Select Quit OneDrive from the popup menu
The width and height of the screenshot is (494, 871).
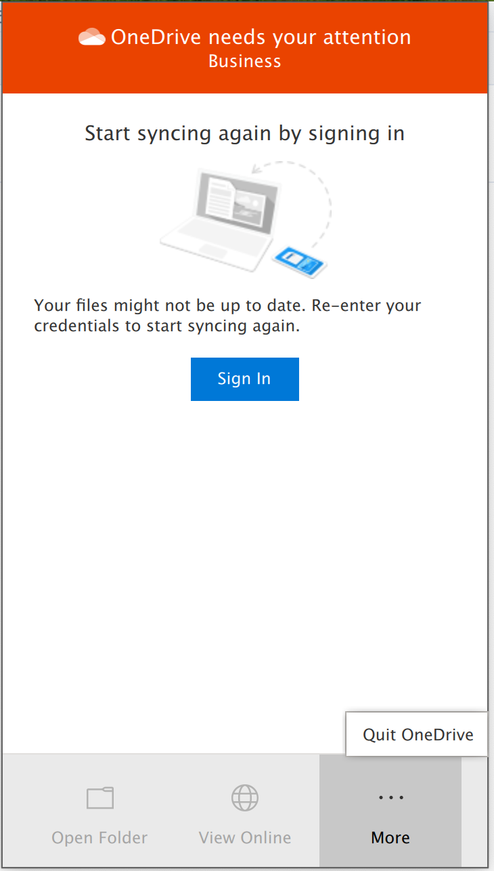tap(418, 734)
